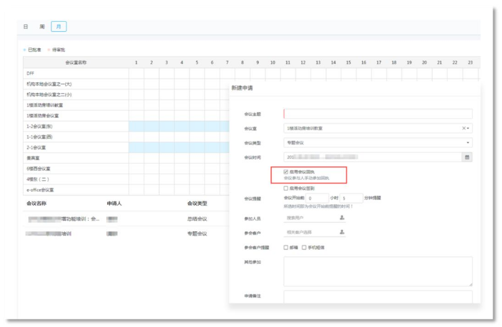
Task: Click the 申请备注 text area
Action: point(378,297)
